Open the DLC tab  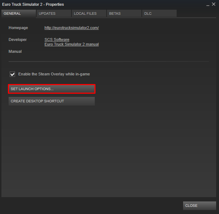159,13
